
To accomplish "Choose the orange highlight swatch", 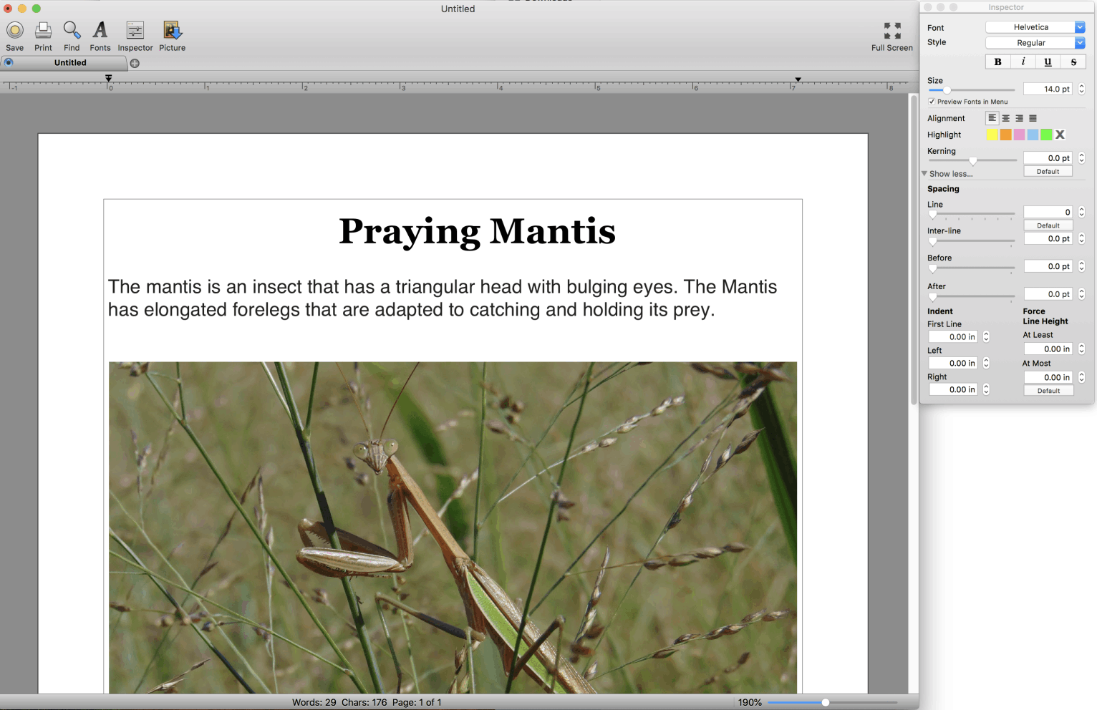I will (x=1005, y=135).
